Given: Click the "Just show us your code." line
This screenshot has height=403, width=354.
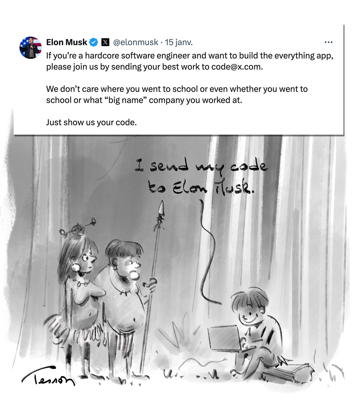Looking at the screenshot, I should (x=91, y=122).
